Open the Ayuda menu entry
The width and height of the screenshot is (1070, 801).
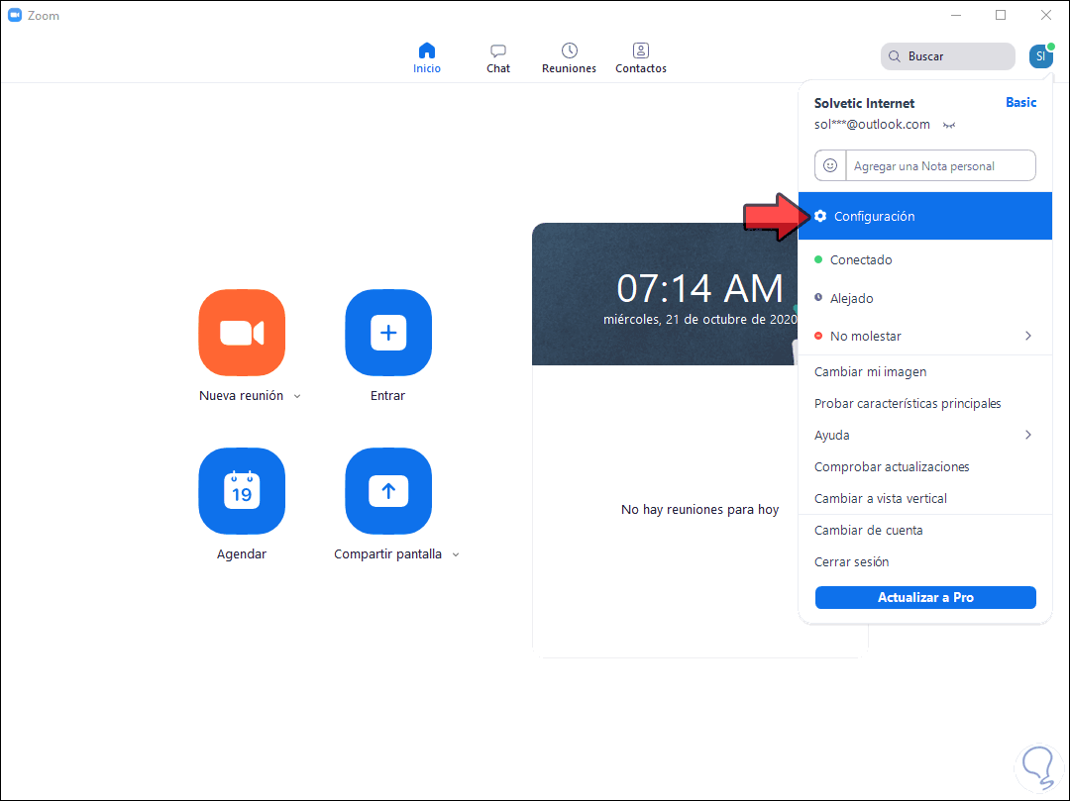click(924, 435)
